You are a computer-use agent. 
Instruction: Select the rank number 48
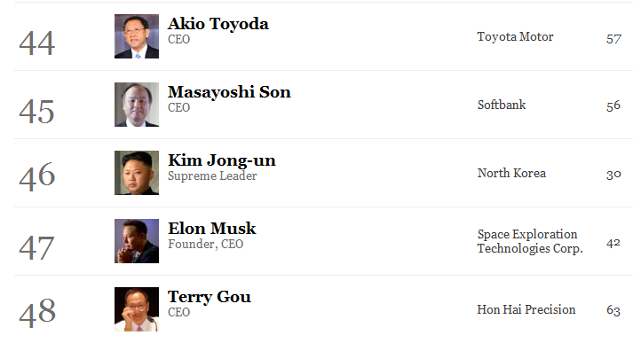tap(37, 312)
